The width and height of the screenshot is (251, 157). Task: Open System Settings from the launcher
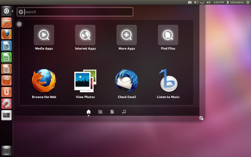click(x=6, y=103)
